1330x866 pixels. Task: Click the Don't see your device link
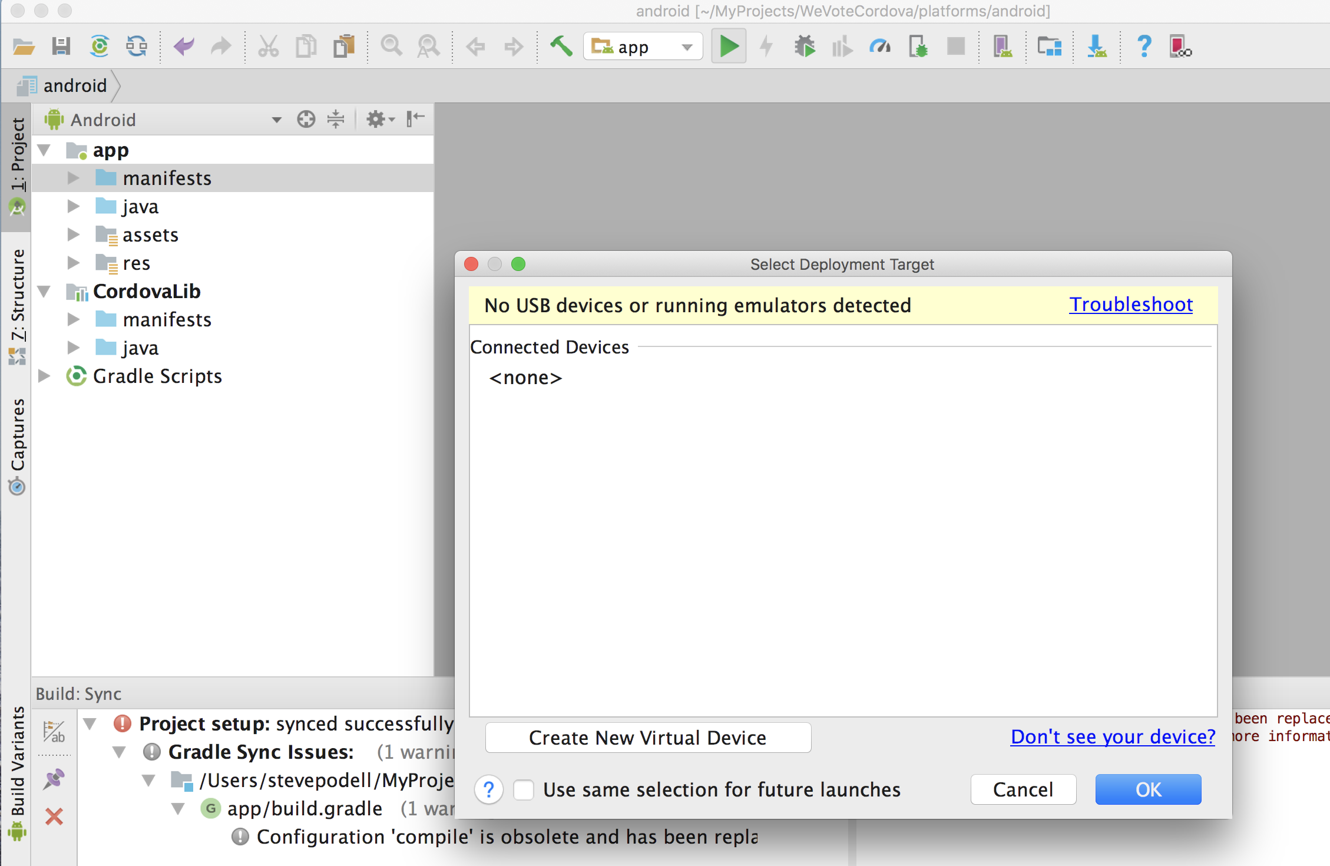click(x=1113, y=736)
